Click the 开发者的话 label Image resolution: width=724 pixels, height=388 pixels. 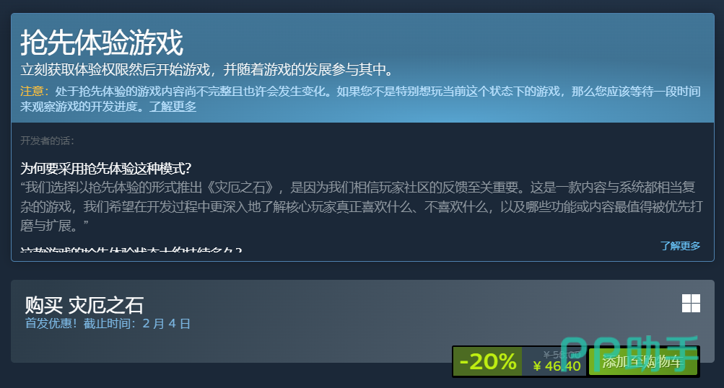(47, 141)
